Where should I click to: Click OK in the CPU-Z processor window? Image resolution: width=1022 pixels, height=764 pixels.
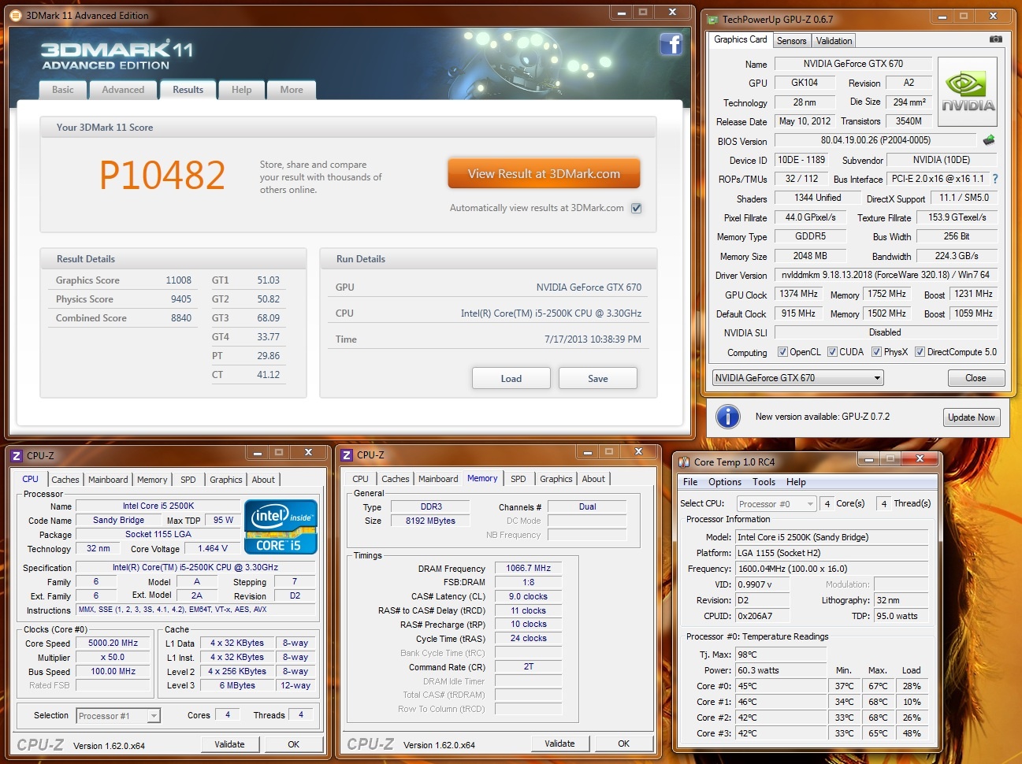coord(293,744)
